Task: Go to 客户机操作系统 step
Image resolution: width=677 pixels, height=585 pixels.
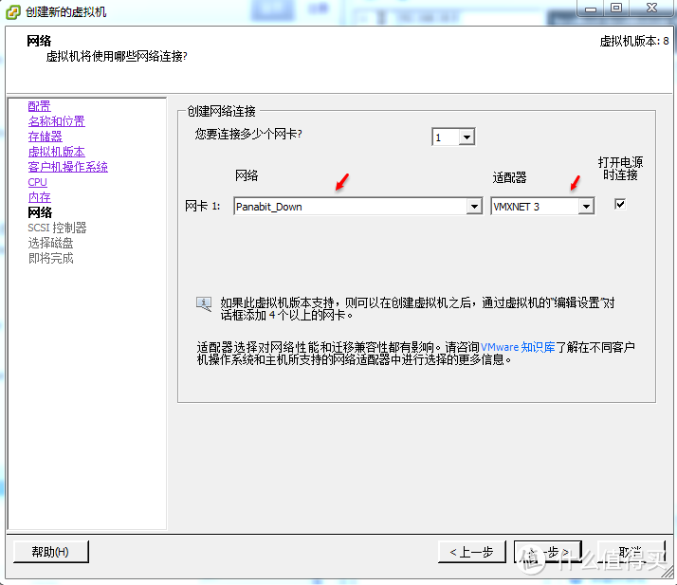Action: click(x=67, y=167)
